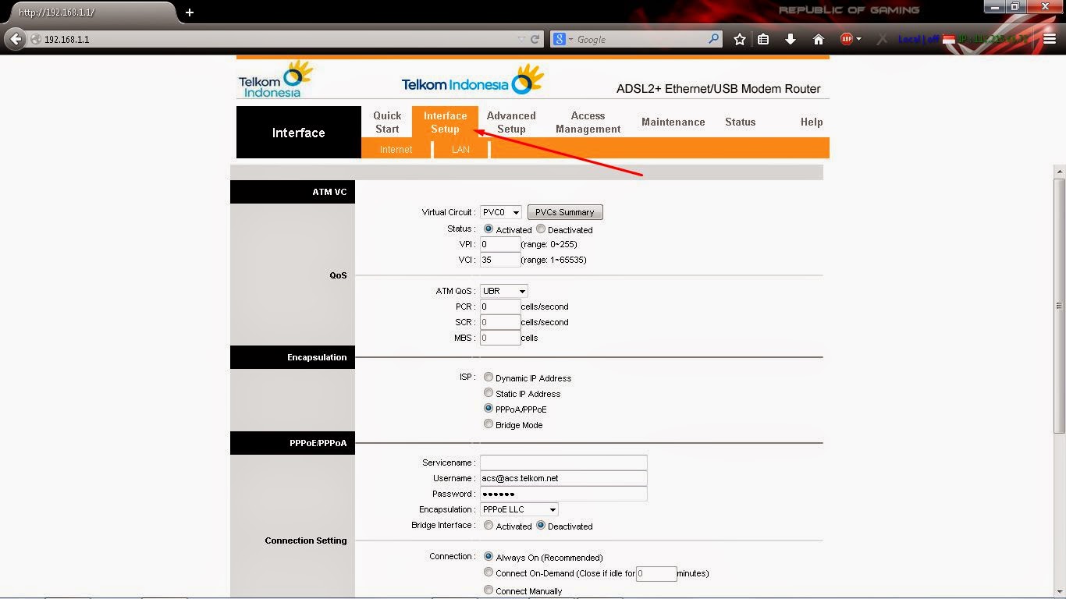
Task: Click the SCR input field
Action: click(x=500, y=322)
